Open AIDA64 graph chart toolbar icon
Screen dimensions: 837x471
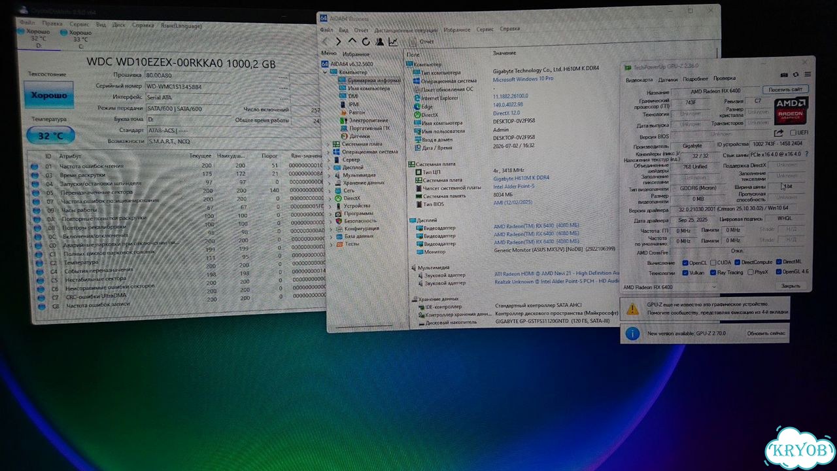point(392,42)
